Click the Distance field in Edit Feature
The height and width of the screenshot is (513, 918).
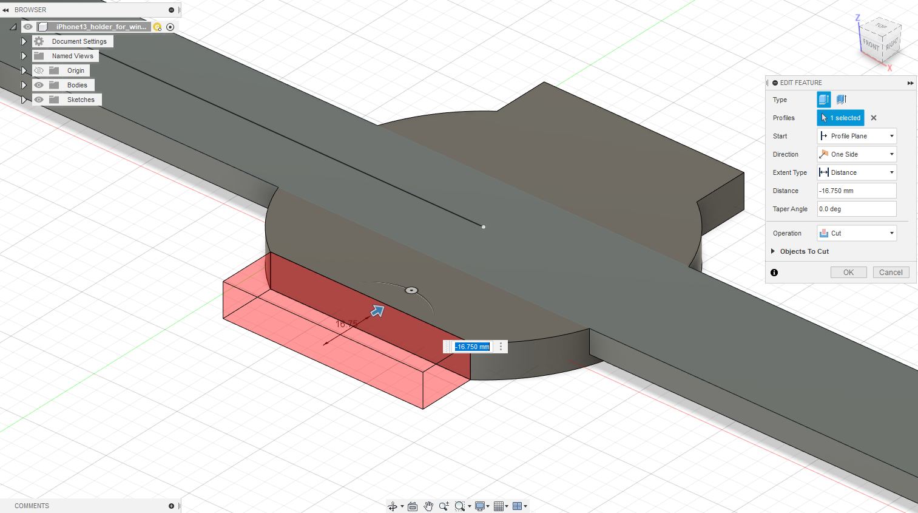(x=857, y=191)
